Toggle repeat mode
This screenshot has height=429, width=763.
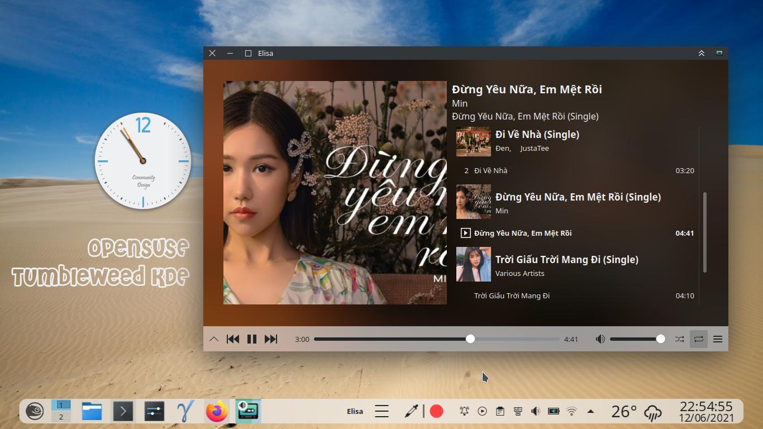[699, 339]
